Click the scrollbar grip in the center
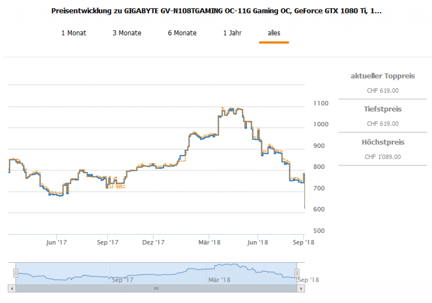The width and height of the screenshot is (432, 303). tap(156, 289)
